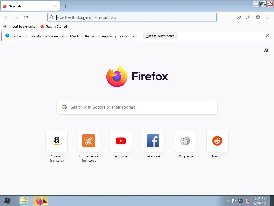Open a new tab with plus button
The width and height of the screenshot is (274, 206).
[x=65, y=6]
